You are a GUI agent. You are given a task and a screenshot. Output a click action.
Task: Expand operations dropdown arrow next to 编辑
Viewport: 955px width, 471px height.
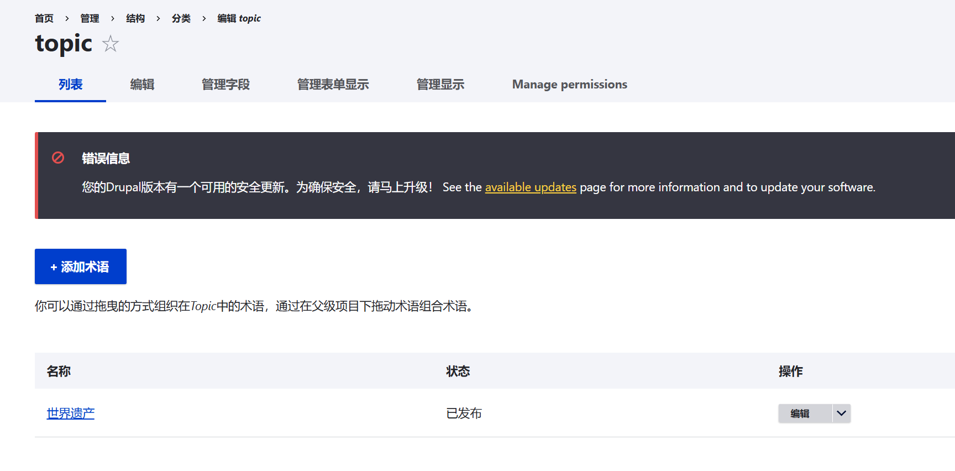pos(841,414)
